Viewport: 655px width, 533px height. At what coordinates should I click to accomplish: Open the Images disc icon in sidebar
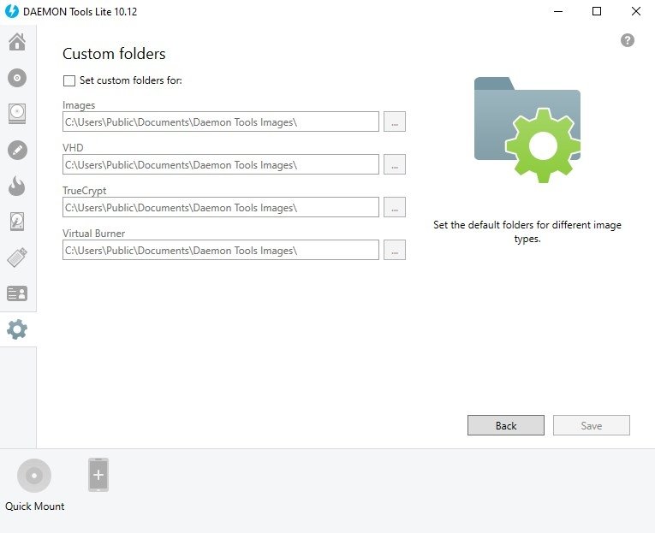(x=17, y=78)
